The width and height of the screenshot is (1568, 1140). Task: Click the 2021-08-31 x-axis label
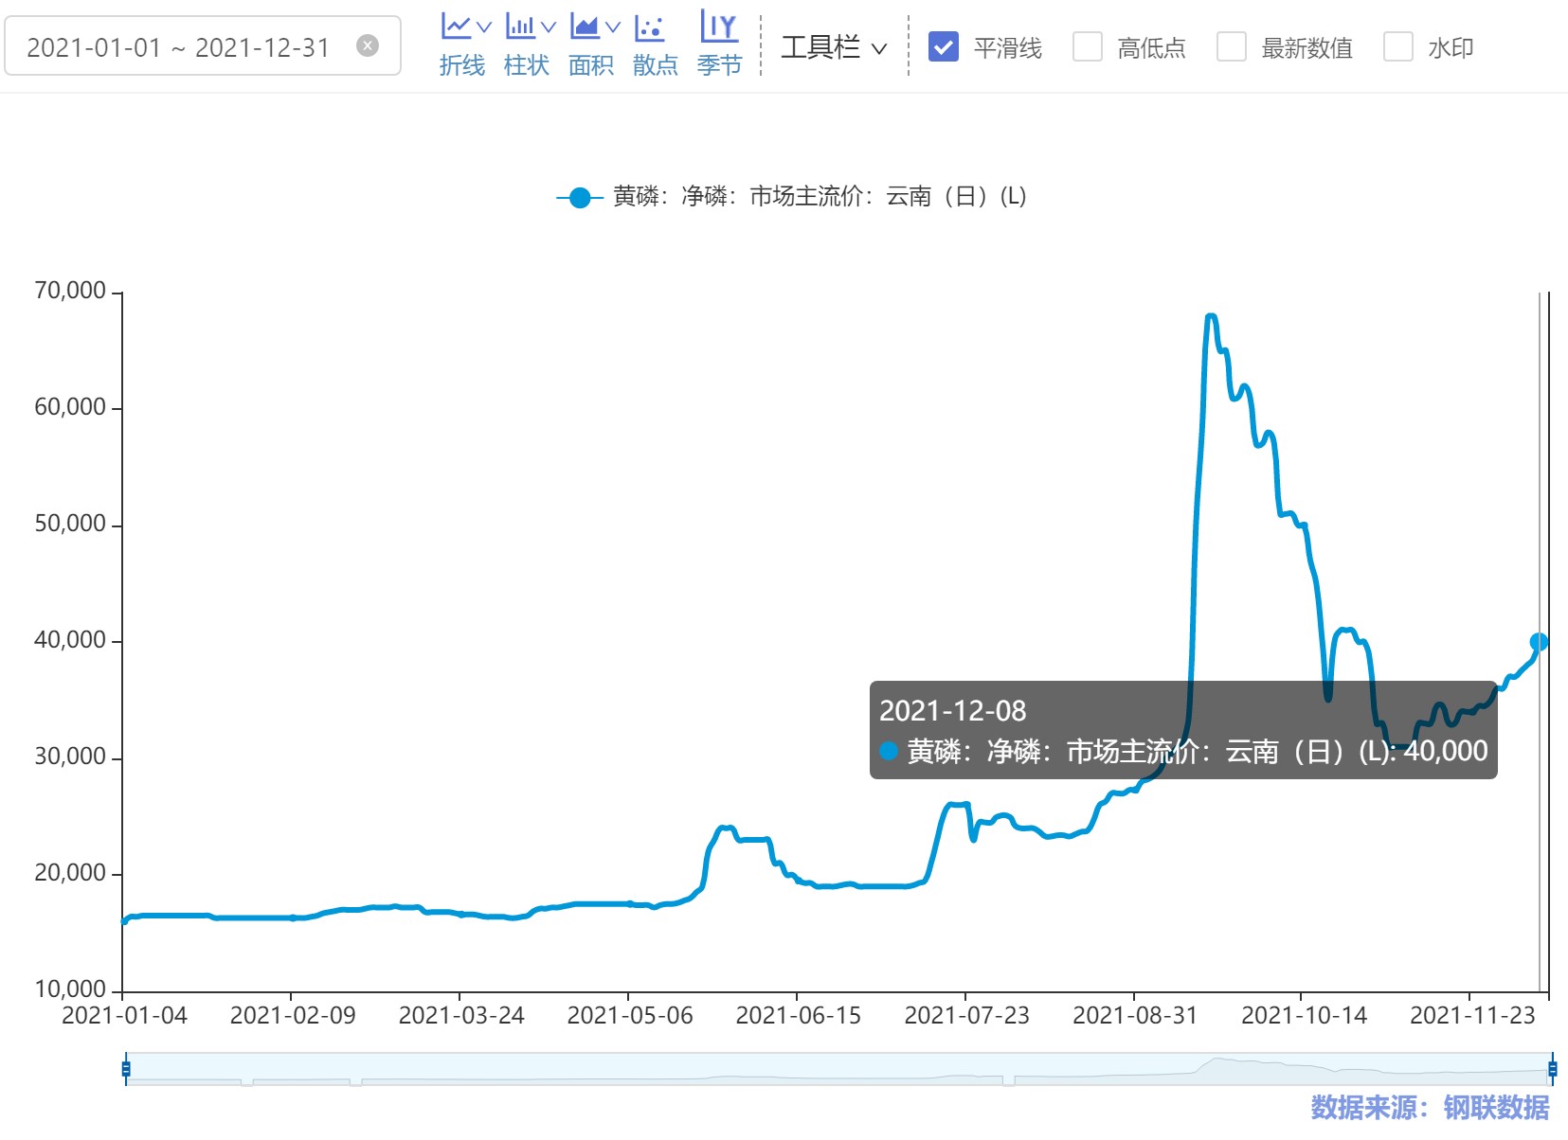(x=1135, y=1016)
